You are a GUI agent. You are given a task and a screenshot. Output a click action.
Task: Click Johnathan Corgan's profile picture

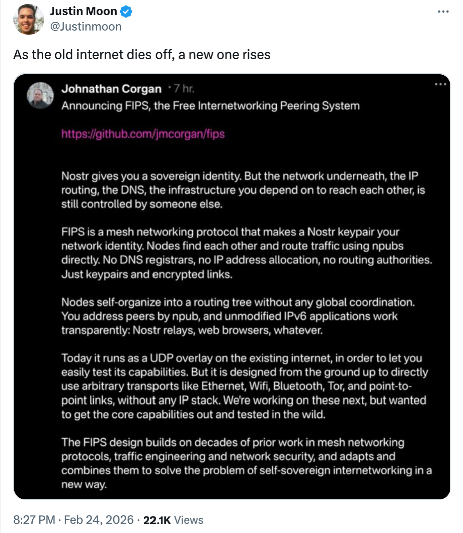click(40, 95)
